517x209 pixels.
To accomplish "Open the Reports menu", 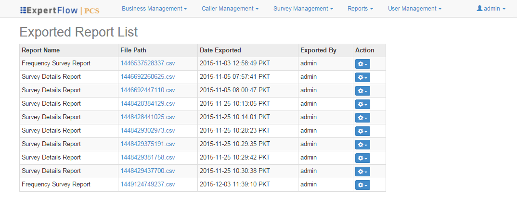I will click(360, 9).
